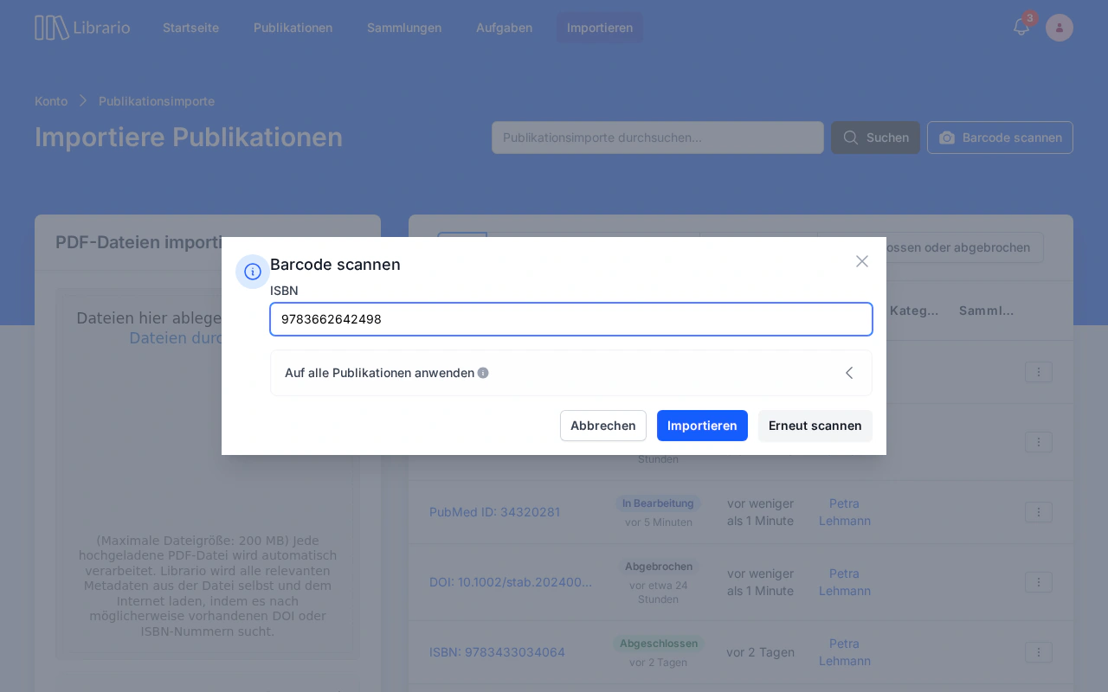This screenshot has height=692, width=1108.
Task: Open DOI: 10.1002/stab.202400... import
Action: point(511,582)
